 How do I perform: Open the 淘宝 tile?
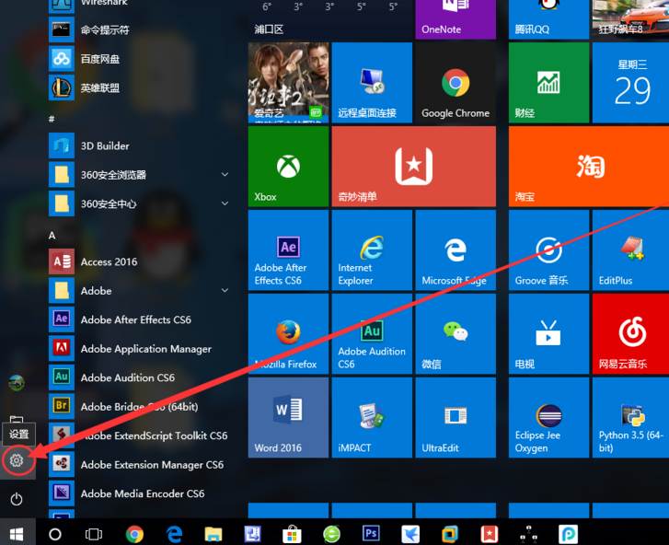589,167
